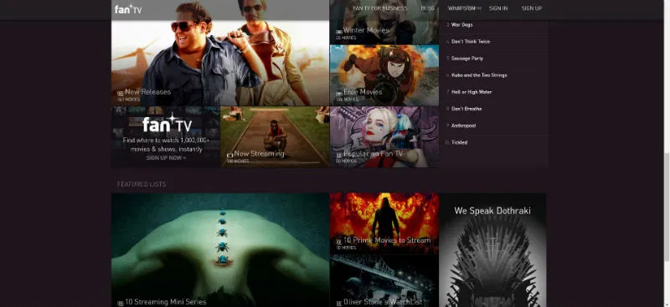Click the list icon beside Now Streaming

229,155
